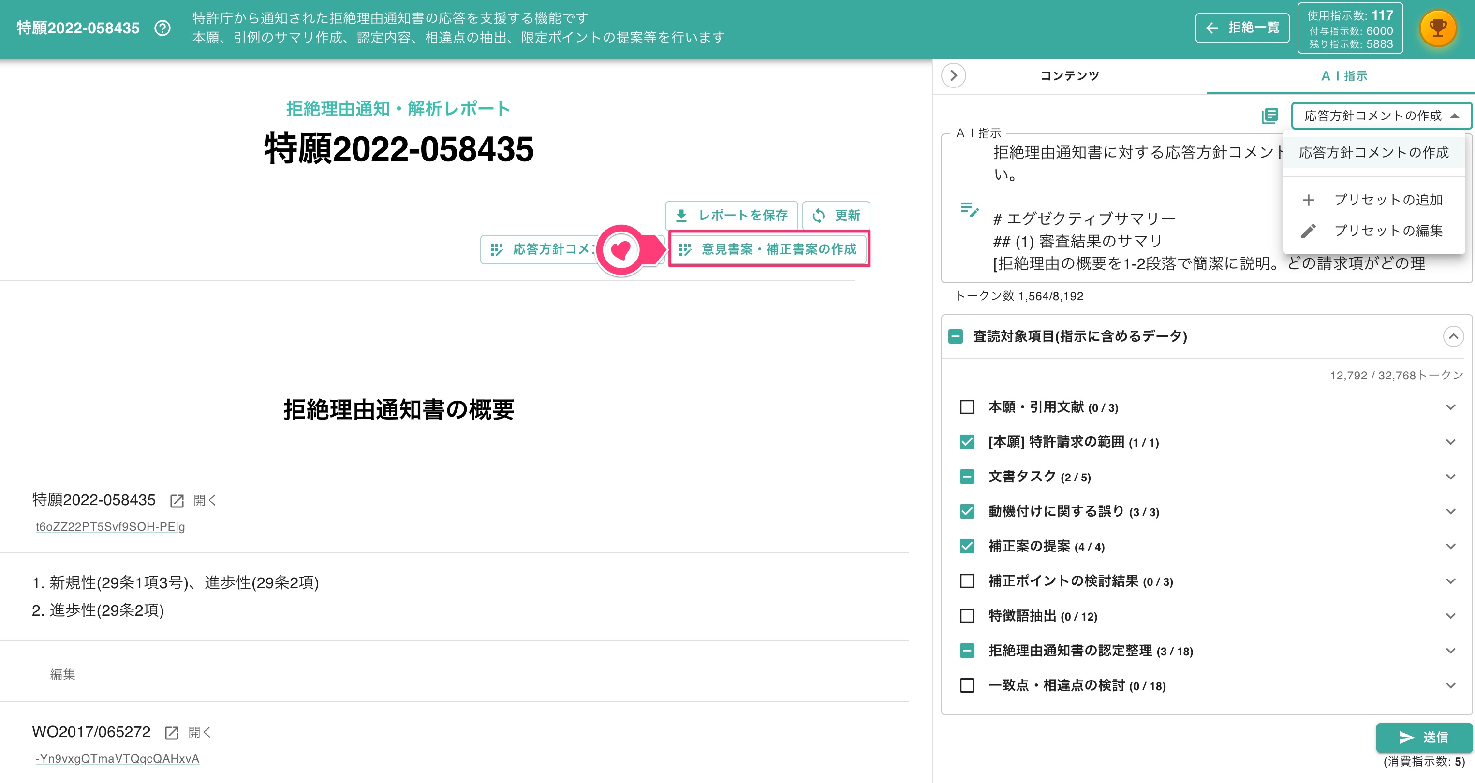Click 開く link next to 特願2022-058435
Screen dimensions: 1475x783
tap(205, 501)
